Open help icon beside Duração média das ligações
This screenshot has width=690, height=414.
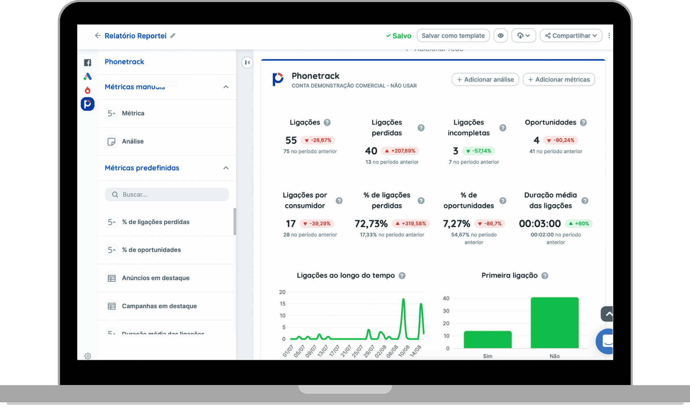585,200
